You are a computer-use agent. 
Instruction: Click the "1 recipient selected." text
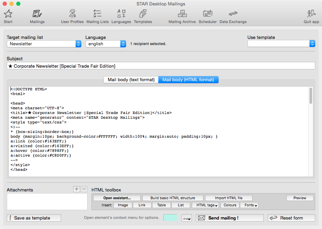coord(148,44)
